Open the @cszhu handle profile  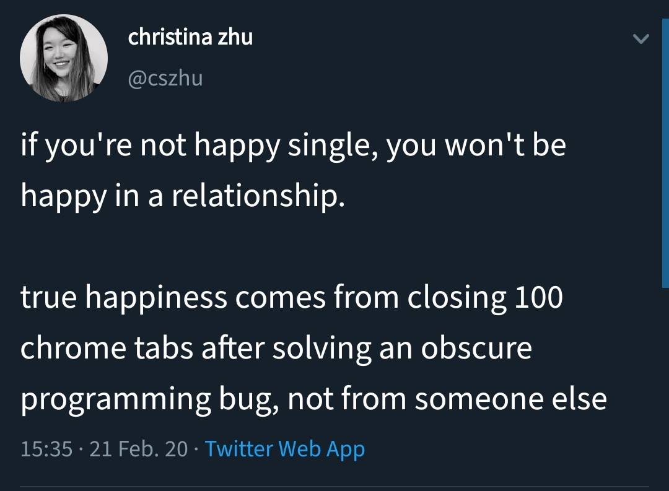pyautogui.click(x=165, y=79)
